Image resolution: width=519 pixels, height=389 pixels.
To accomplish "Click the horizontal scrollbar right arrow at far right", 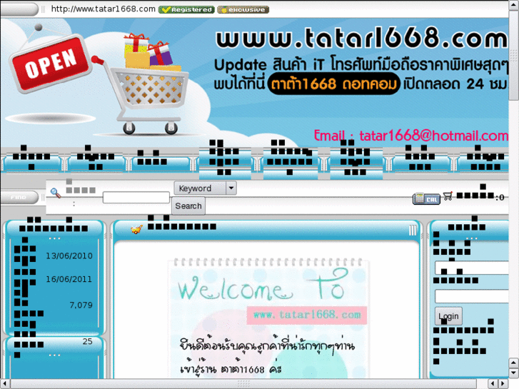I will tap(503, 384).
